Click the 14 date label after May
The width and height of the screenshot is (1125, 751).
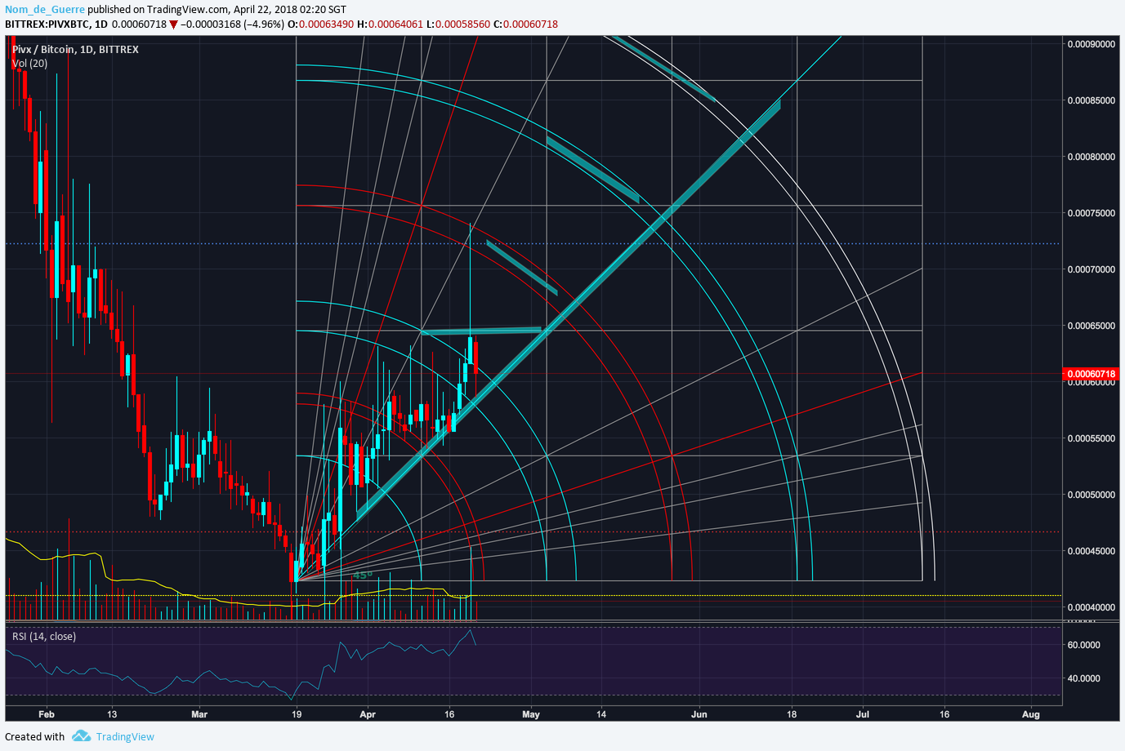tap(601, 714)
